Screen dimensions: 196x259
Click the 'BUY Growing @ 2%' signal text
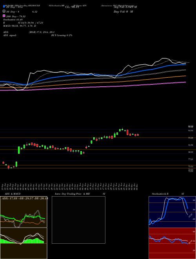point(62,35)
